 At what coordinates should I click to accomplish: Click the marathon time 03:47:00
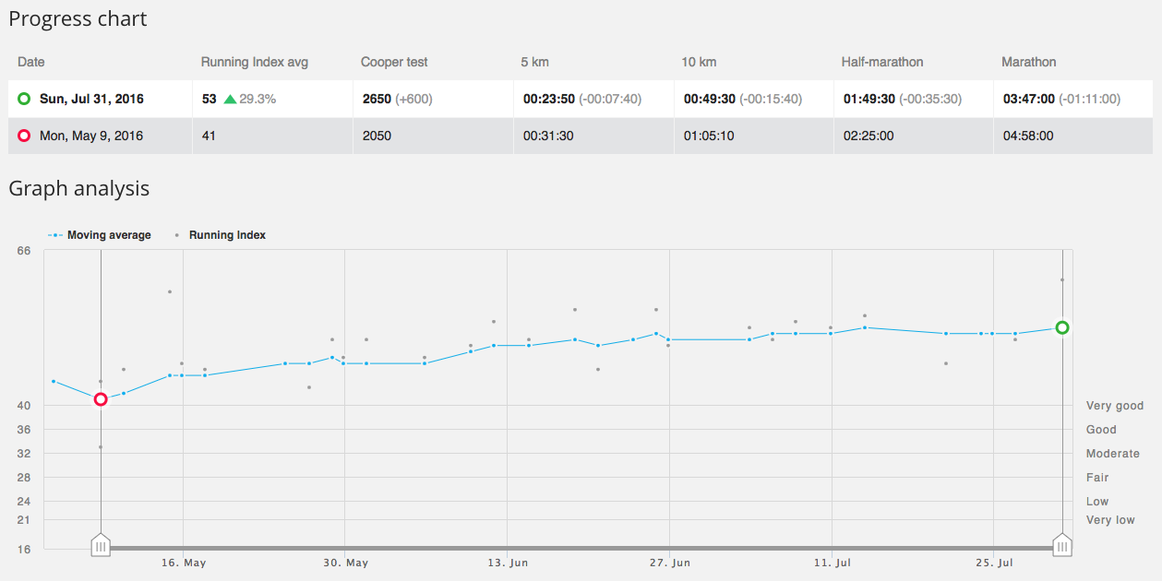[x=1028, y=99]
